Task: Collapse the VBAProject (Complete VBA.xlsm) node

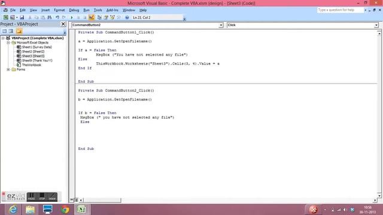Action: click(x=3, y=38)
